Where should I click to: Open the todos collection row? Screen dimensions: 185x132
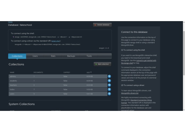click(x=58, y=90)
